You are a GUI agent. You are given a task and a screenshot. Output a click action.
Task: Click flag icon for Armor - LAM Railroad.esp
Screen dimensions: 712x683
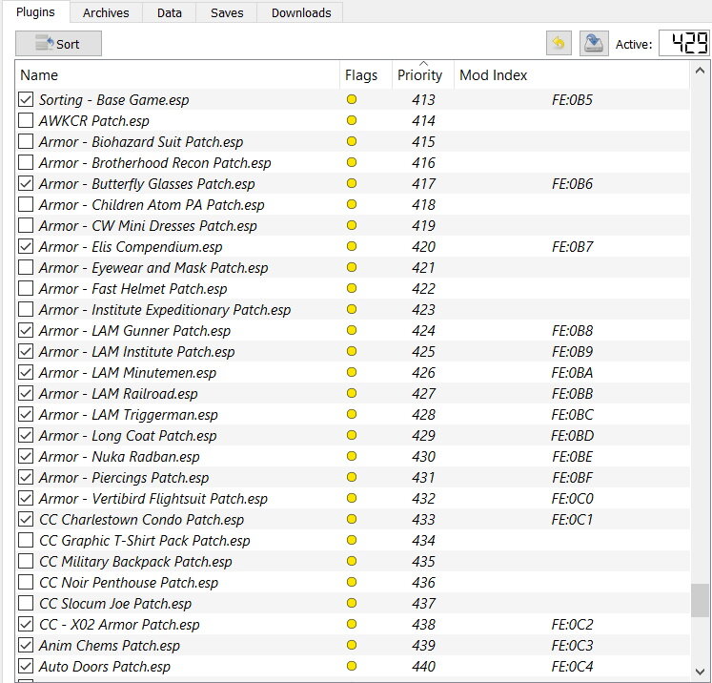352,393
